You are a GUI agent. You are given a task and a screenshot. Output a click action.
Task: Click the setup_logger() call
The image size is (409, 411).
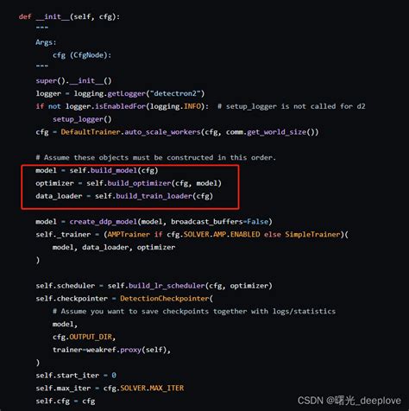click(x=82, y=119)
